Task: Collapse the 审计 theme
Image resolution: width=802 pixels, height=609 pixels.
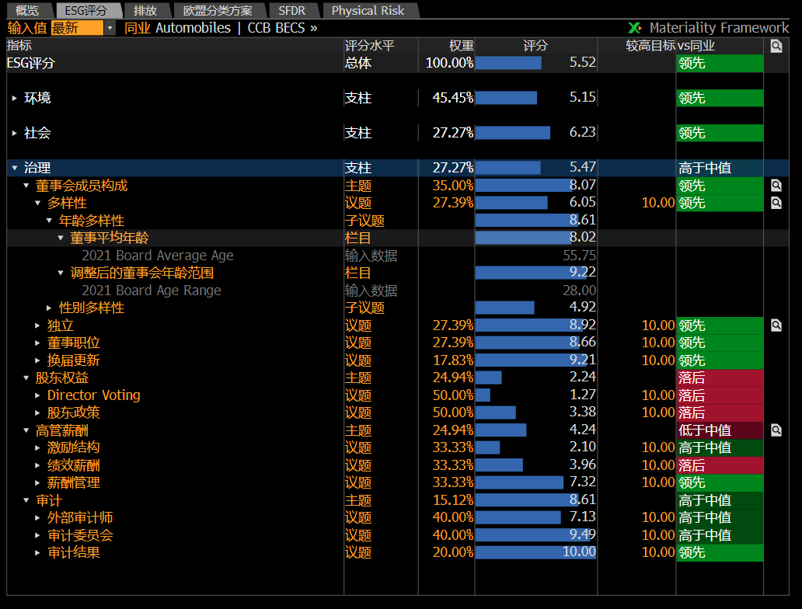Action: (x=26, y=500)
